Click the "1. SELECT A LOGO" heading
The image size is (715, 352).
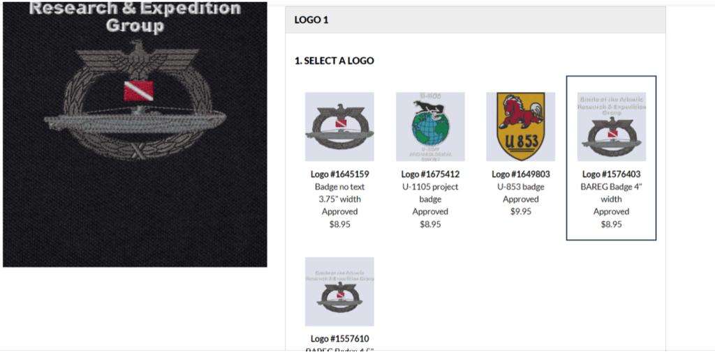click(334, 61)
